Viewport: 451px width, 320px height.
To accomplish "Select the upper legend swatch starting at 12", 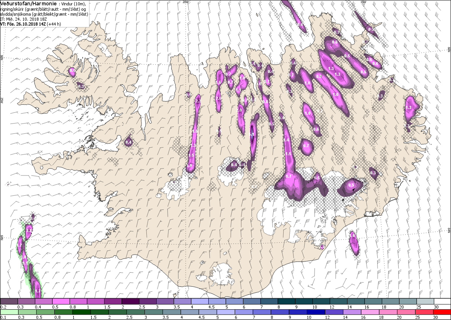I will pyautogui.click(x=339, y=301).
